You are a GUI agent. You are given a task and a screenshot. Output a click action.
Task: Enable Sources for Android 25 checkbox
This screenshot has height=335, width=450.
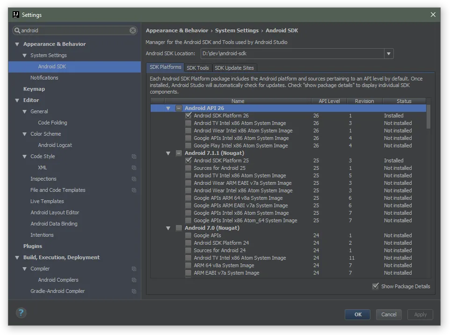click(188, 168)
